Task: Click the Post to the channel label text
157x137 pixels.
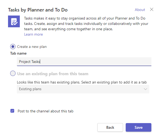Action: coord(45,111)
